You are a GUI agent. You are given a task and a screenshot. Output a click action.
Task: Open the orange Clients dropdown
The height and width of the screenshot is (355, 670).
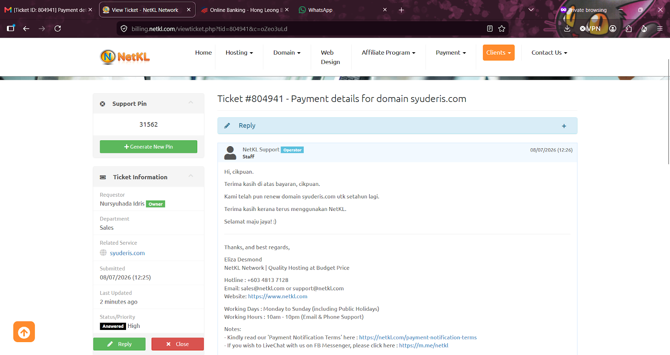[x=499, y=53]
